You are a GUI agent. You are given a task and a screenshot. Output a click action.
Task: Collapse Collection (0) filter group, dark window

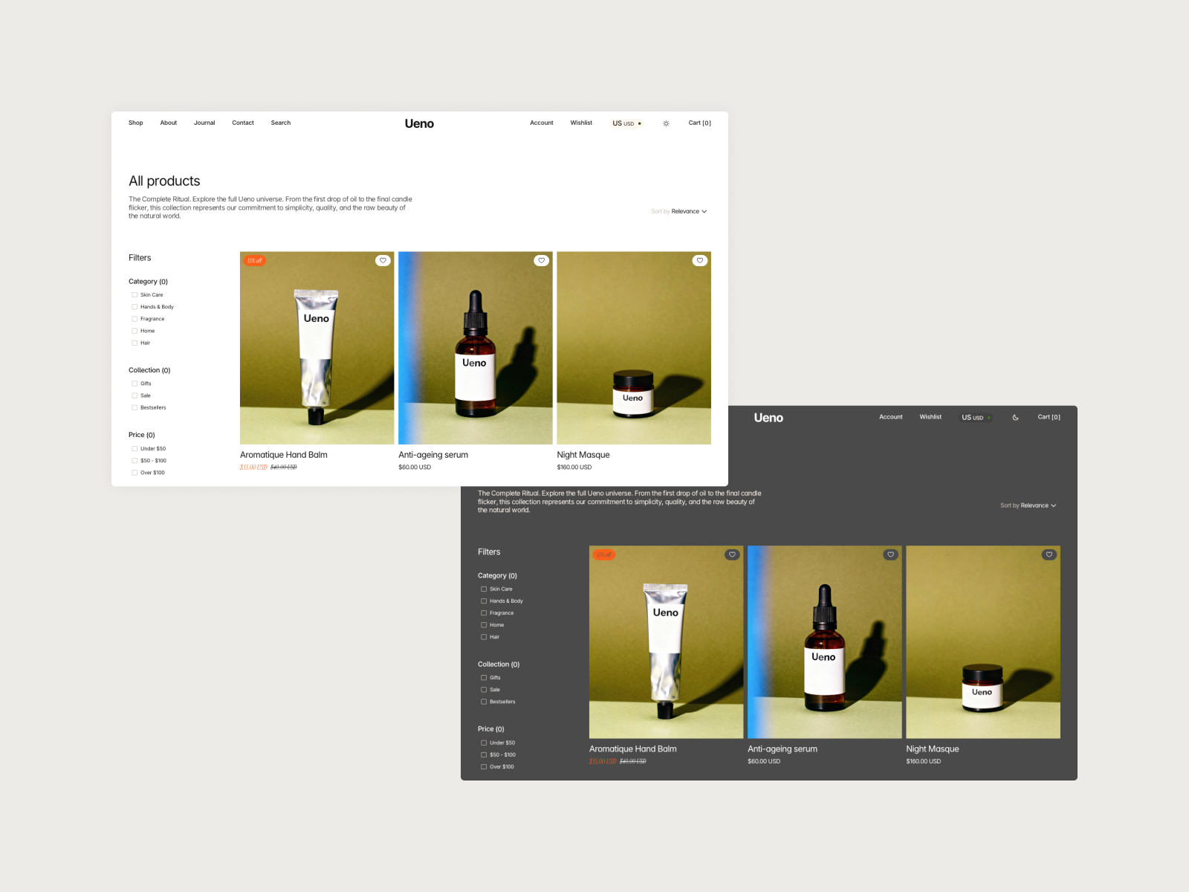499,665
